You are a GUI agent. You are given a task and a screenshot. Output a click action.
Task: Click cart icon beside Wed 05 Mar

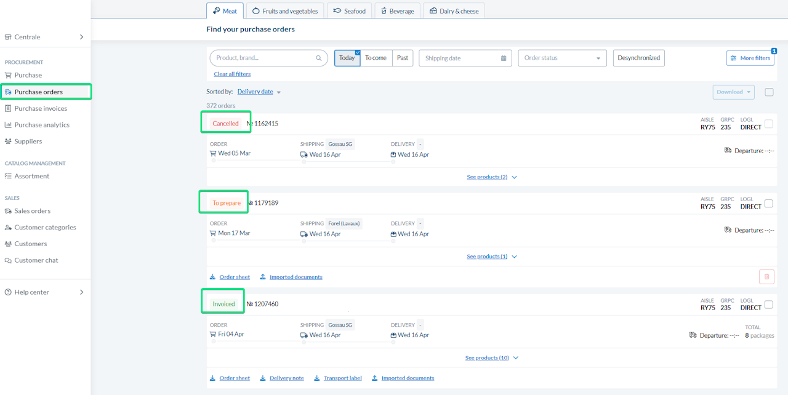(x=213, y=153)
